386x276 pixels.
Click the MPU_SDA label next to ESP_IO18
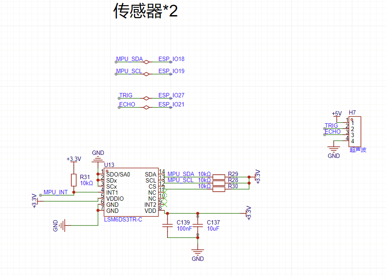click(130, 59)
